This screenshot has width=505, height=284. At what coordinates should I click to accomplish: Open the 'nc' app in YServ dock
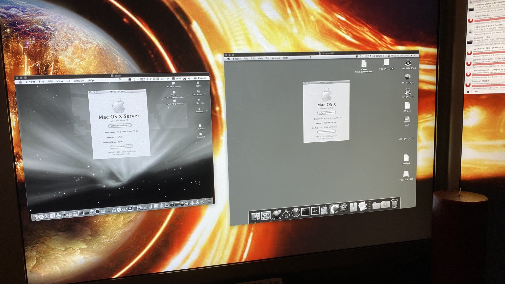[x=92, y=212]
